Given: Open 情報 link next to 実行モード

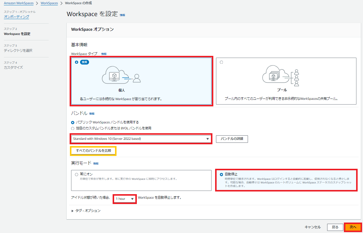Looking at the screenshot, I should point(96,164).
